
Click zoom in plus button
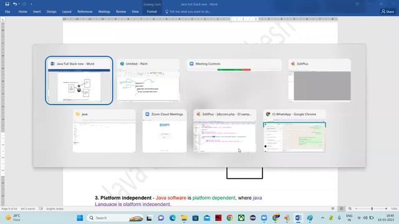point(386,209)
